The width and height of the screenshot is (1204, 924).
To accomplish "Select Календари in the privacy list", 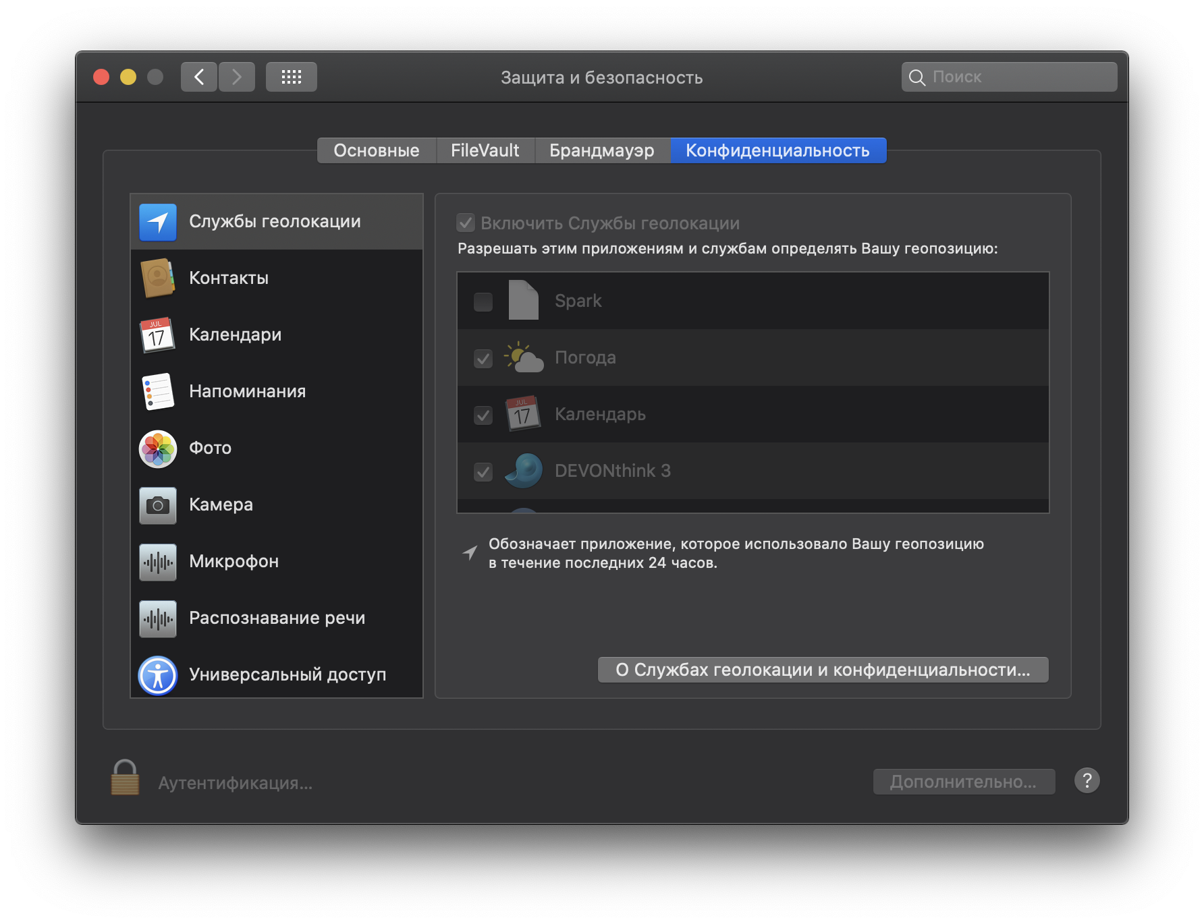I will 277,335.
